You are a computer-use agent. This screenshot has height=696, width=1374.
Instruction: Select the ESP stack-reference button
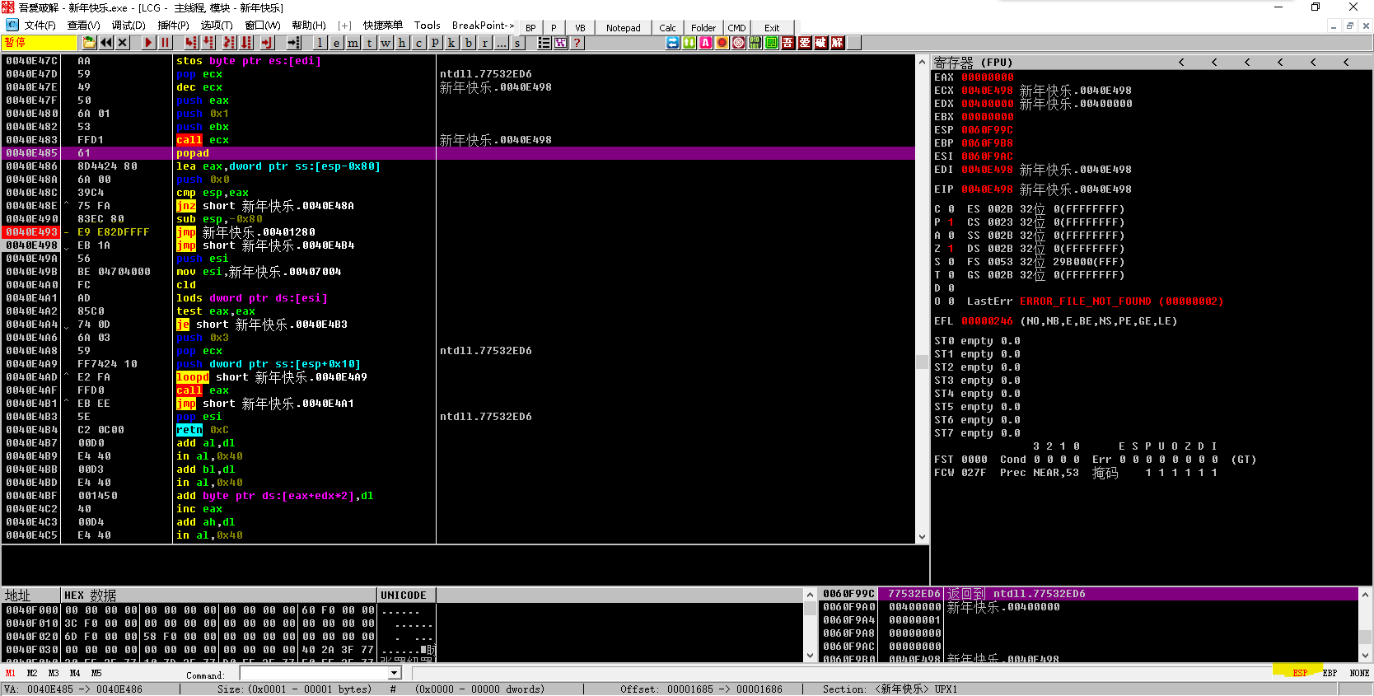[x=1300, y=673]
